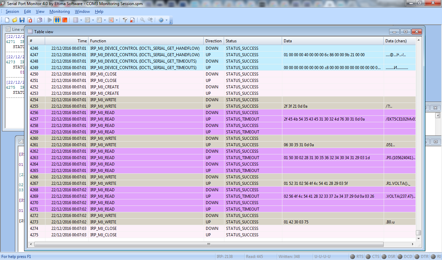Toggle the Pause monitoring button
Image resolution: width=442 pixels, height=260 pixels.
click(57, 20)
